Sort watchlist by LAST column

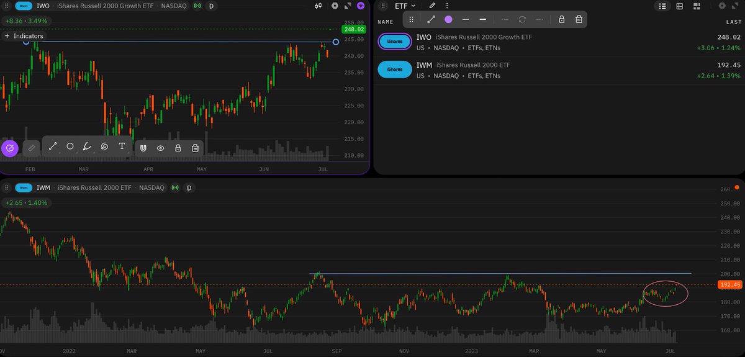tap(734, 22)
